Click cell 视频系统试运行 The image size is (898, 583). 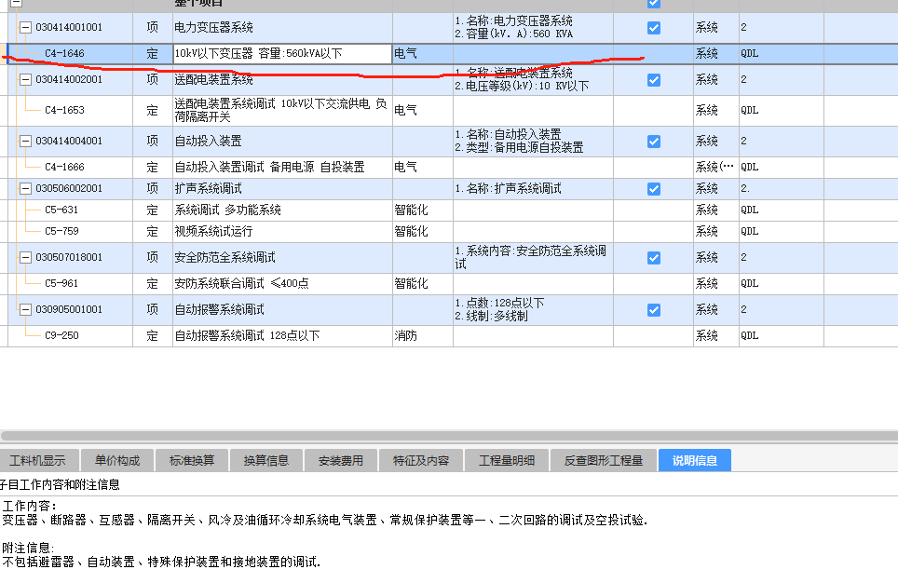(282, 231)
